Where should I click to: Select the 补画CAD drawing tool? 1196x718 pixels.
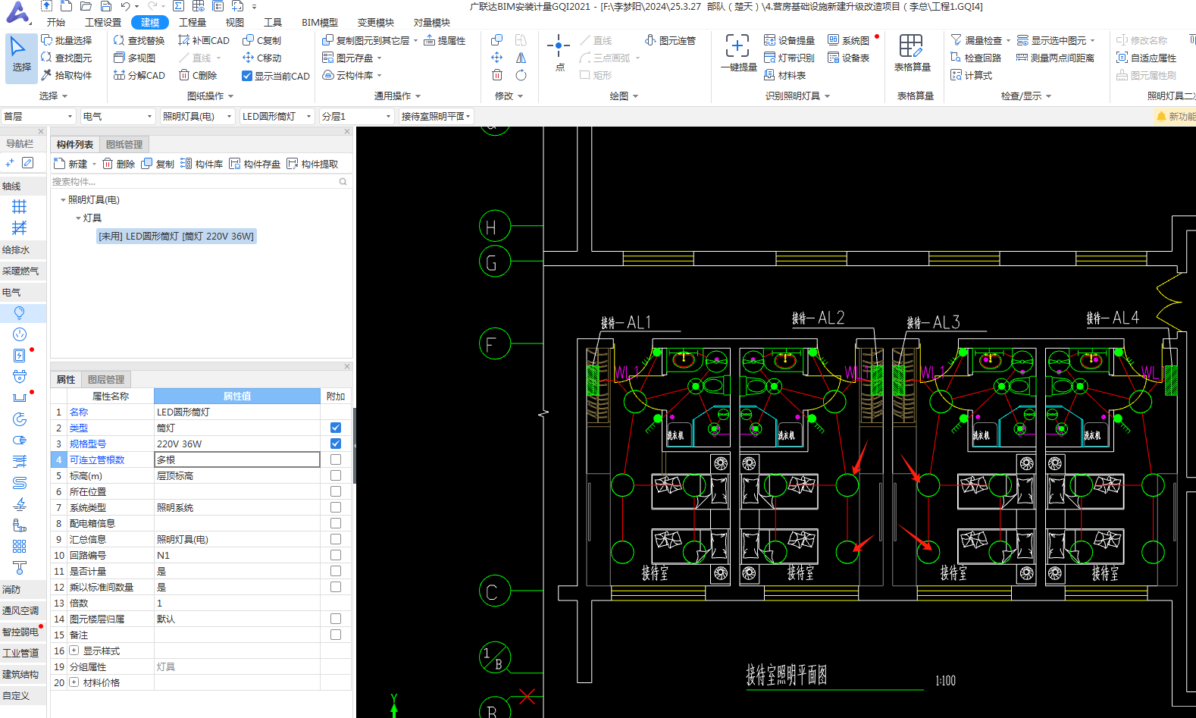tap(203, 40)
